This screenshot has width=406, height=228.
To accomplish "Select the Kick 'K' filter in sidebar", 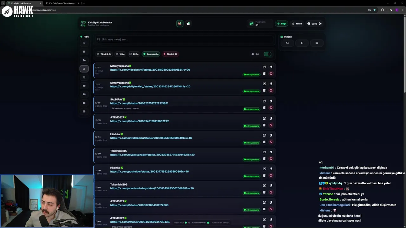I will 84,52.
